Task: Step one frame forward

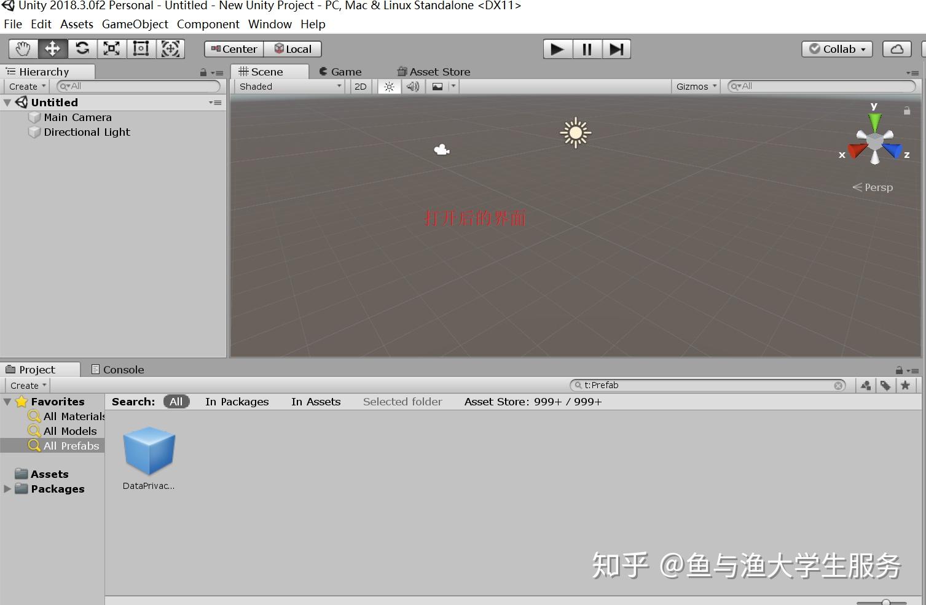Action: click(616, 49)
